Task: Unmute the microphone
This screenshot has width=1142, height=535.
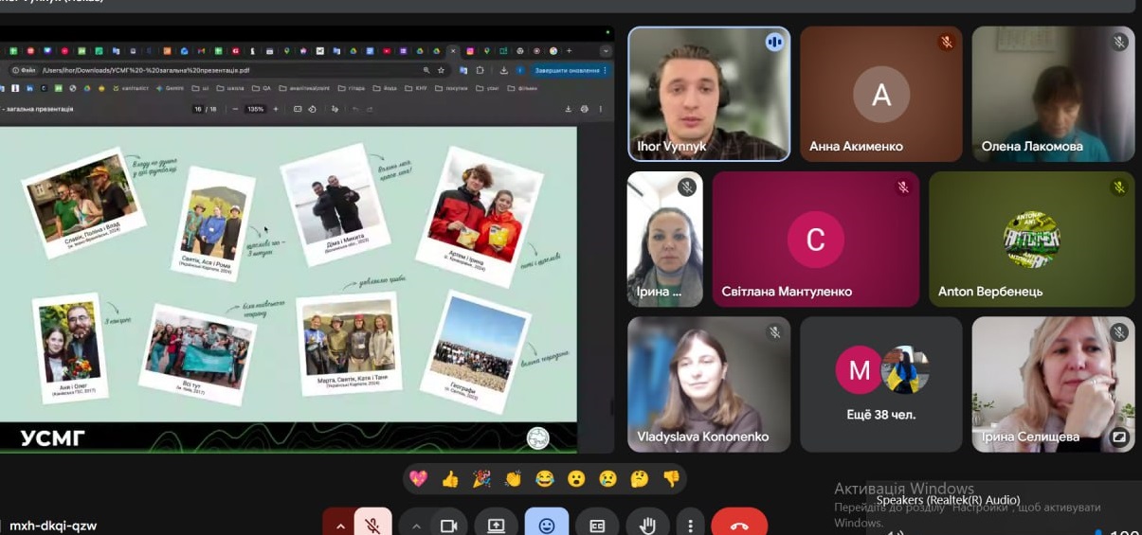Action: (x=372, y=526)
